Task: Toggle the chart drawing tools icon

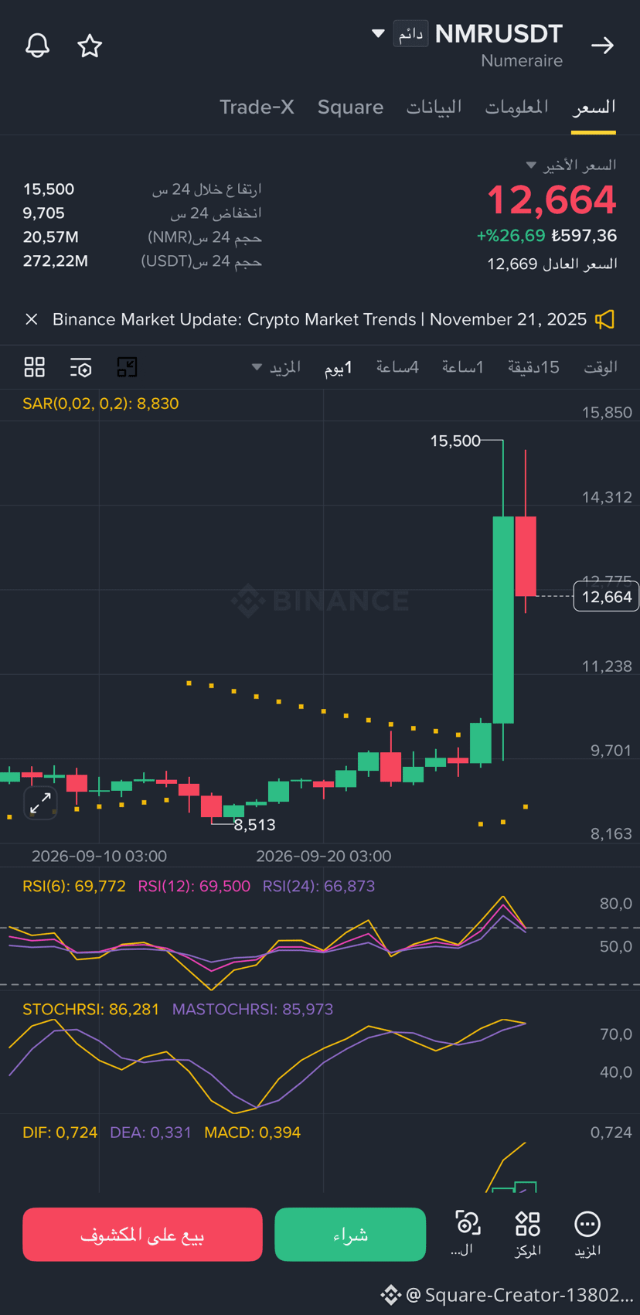Action: pyautogui.click(x=127, y=367)
